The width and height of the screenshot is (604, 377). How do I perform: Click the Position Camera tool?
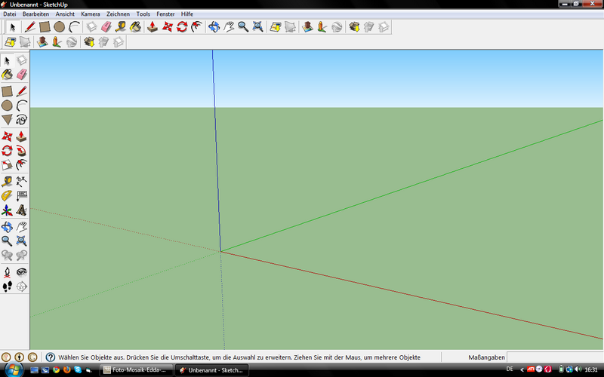[7, 271]
